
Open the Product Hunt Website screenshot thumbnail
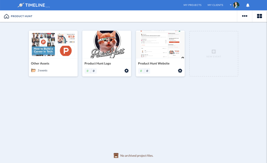160,44
